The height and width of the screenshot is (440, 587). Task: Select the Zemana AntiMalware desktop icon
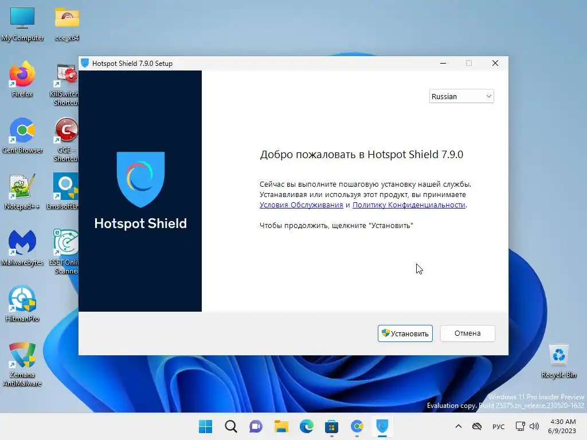point(22,364)
